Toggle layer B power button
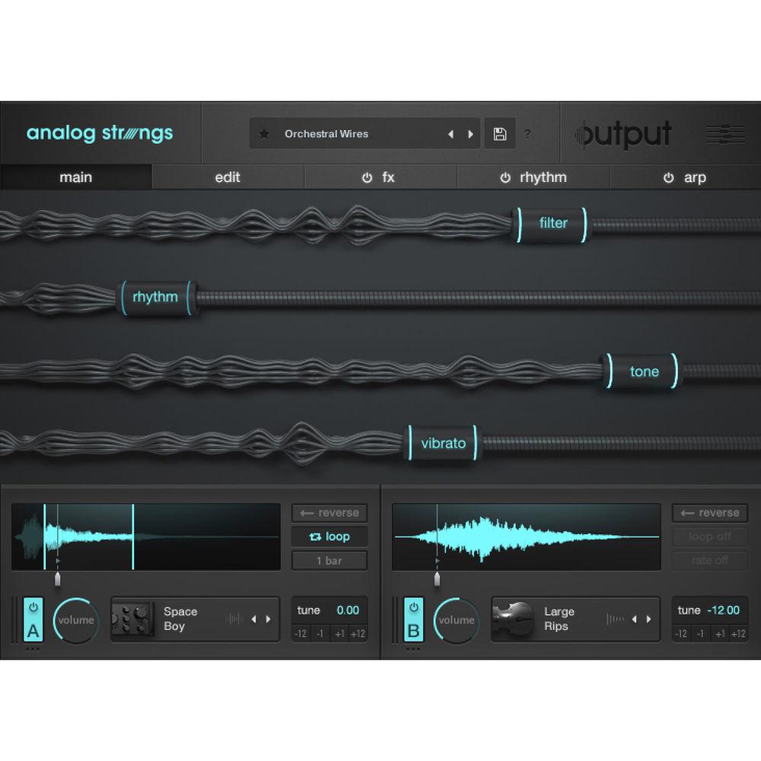 413,607
